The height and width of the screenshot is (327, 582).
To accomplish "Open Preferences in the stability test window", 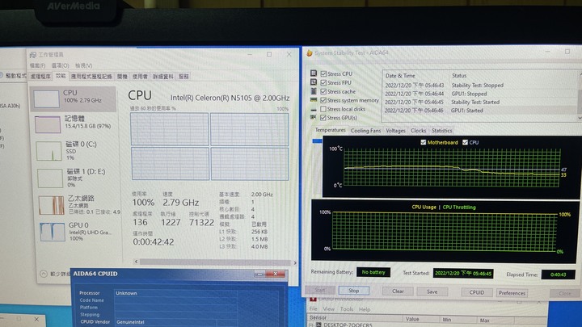I will [x=512, y=293].
